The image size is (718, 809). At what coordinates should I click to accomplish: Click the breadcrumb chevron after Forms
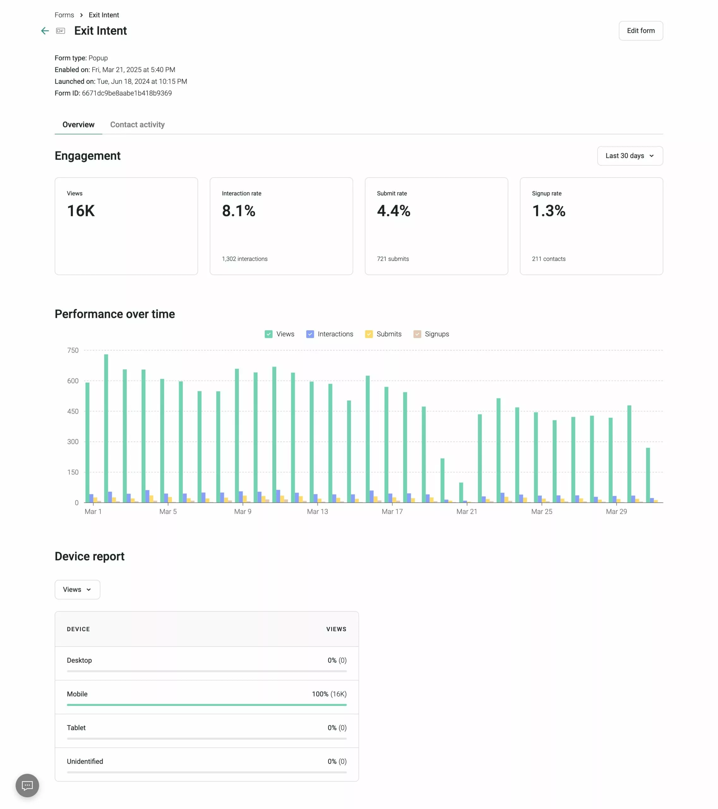click(x=82, y=15)
